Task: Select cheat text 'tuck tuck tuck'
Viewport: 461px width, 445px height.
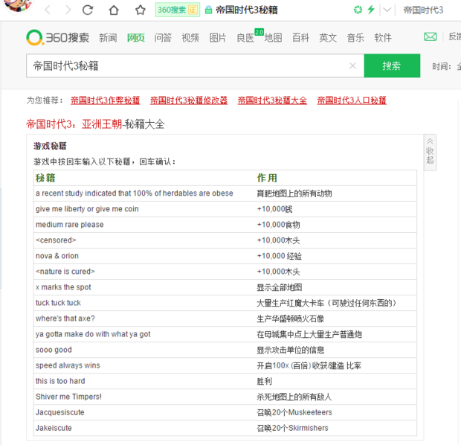Action: point(58,303)
